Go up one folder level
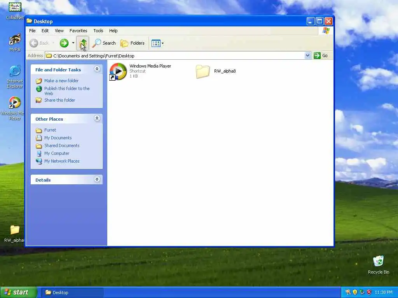Viewport: 398px width, 298px height. pos(83,43)
